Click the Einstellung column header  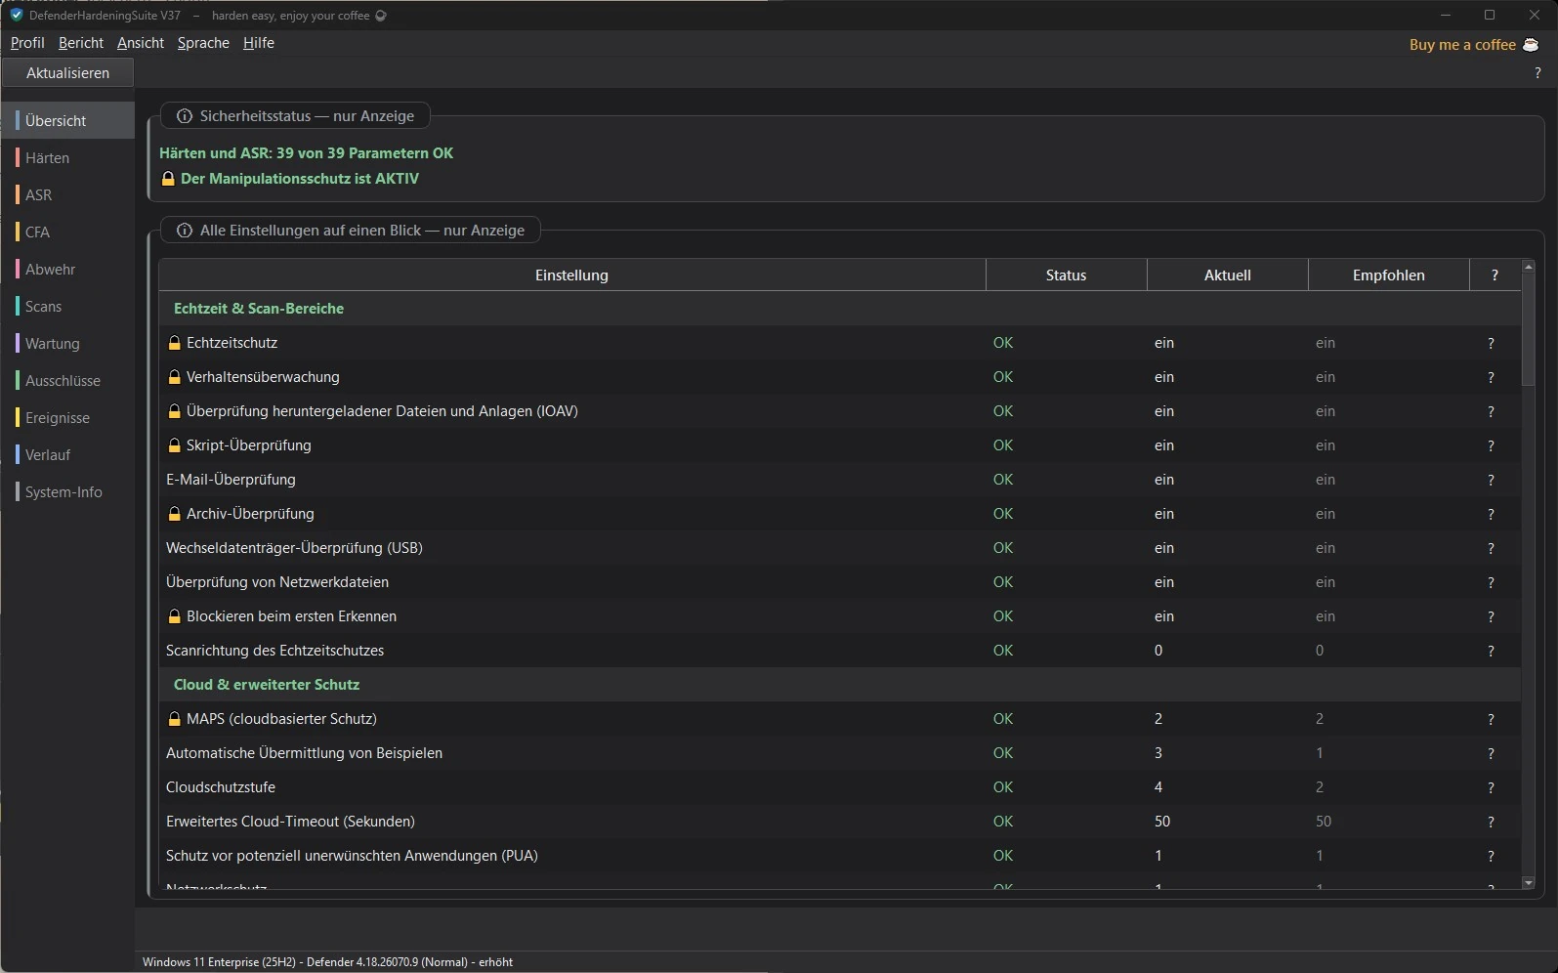pyautogui.click(x=571, y=275)
